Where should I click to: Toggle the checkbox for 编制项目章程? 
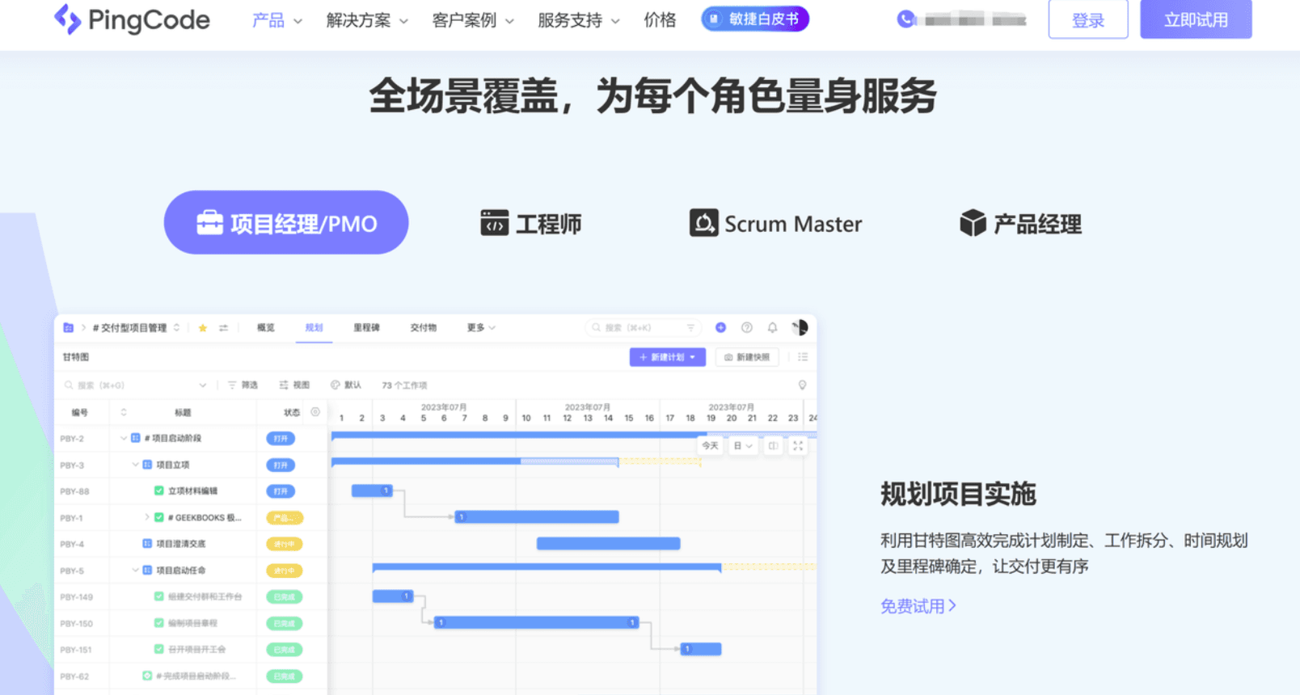coord(159,623)
